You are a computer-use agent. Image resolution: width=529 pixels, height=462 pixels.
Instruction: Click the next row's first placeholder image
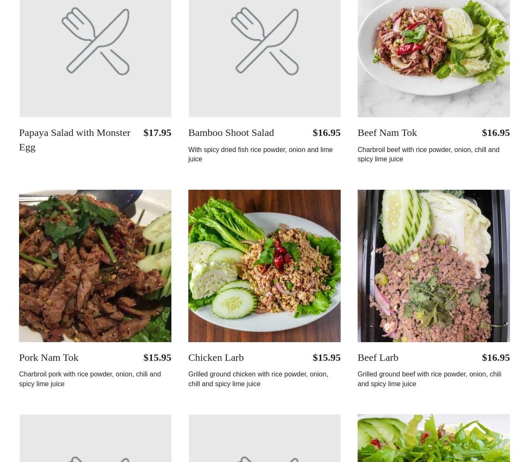click(x=95, y=438)
